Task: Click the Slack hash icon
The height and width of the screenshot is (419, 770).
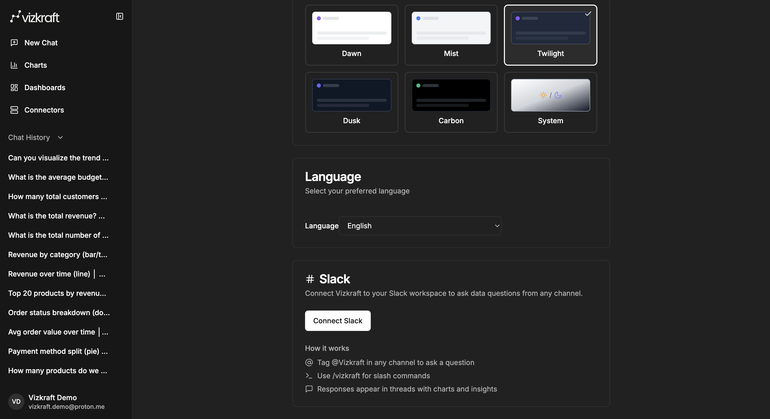Action: [x=310, y=279]
